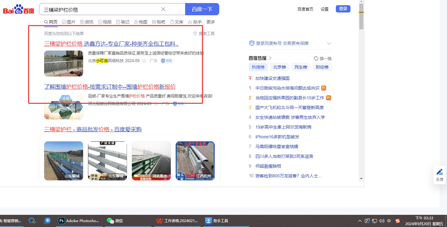Switch to the 文库 tab
The image size is (447, 227).
coord(177,22)
